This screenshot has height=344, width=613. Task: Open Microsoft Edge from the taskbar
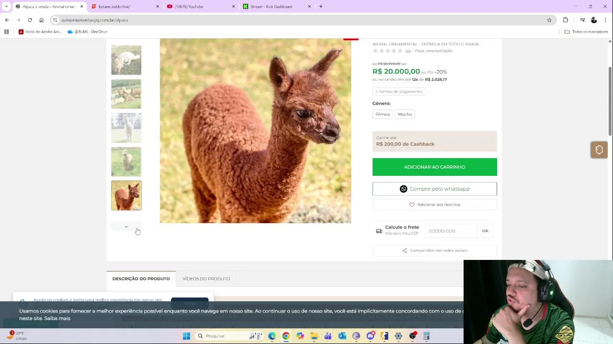tap(272, 336)
